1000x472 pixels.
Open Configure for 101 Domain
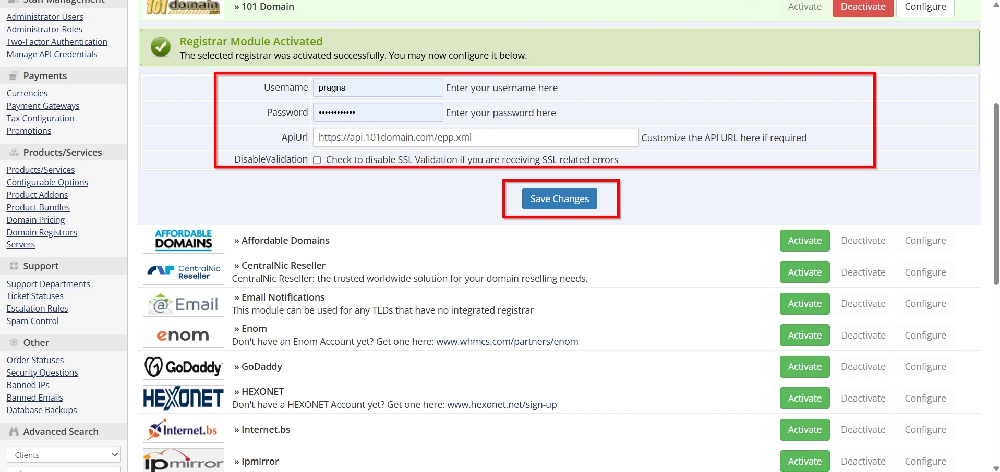pos(925,7)
